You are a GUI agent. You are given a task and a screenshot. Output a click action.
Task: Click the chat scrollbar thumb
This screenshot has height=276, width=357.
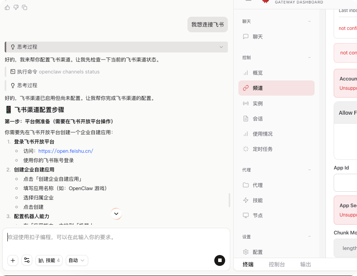[x=229, y=200]
